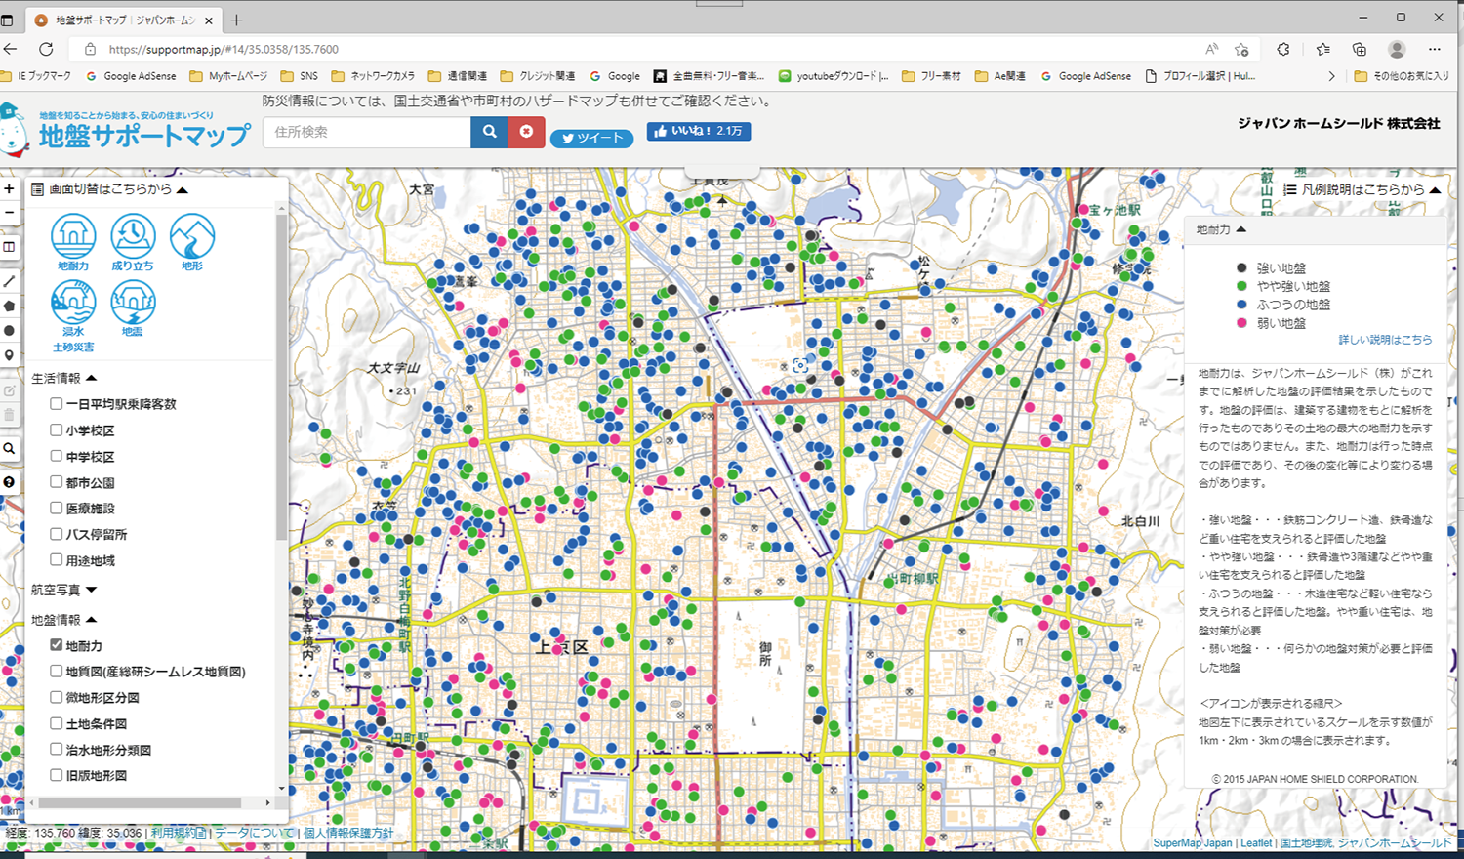Open the Google AdSense bookmark after IE ブックマーク

point(131,76)
